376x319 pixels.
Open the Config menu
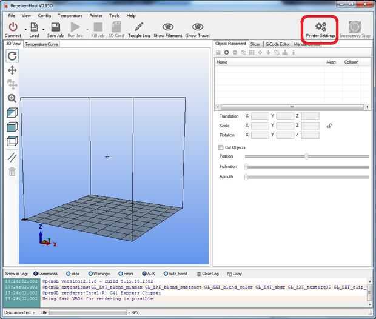44,15
